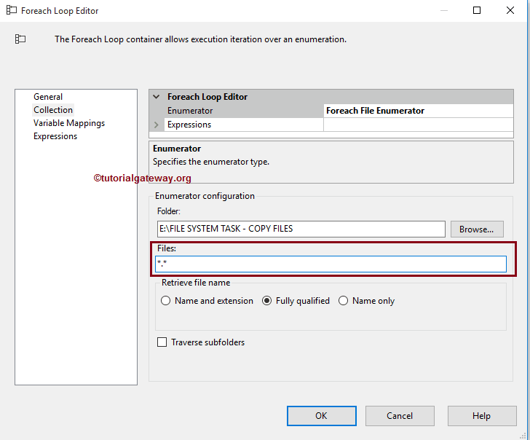Open Variable Mappings page
Viewport: 530px width, 440px height.
coord(69,123)
